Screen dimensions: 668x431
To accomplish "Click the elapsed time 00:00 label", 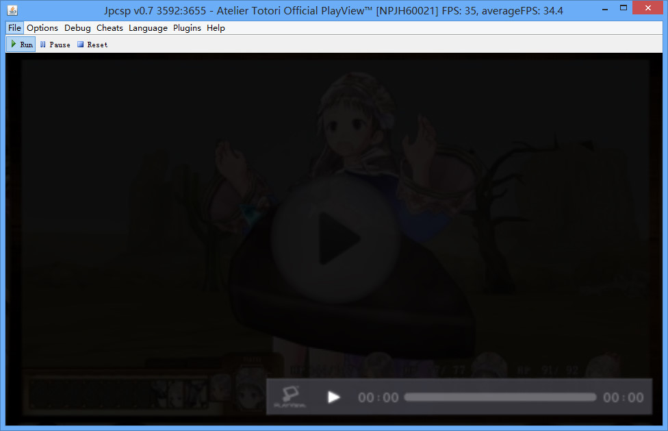I will pyautogui.click(x=378, y=397).
